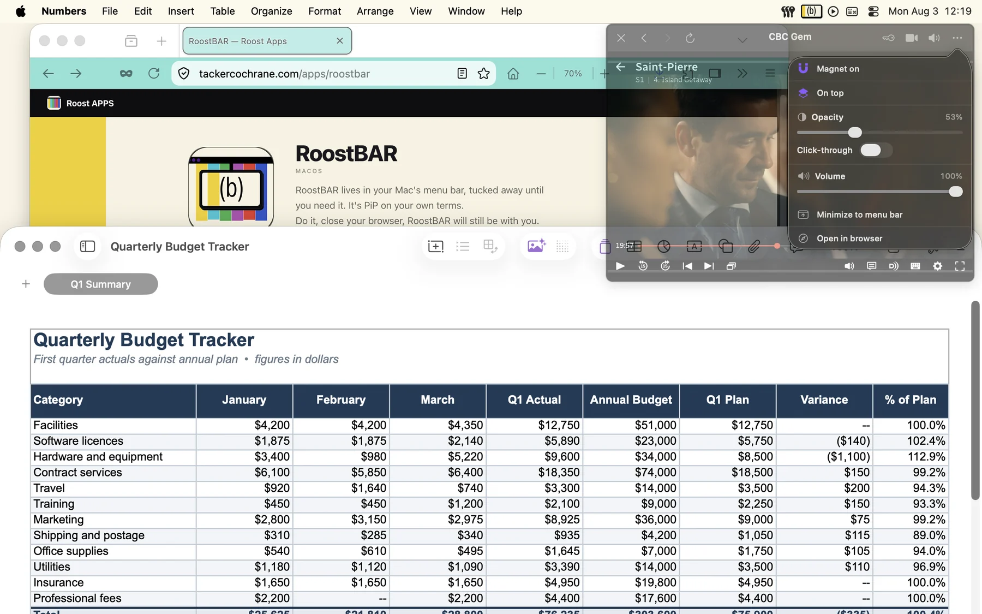
Task: Open Control Center from the menu bar
Action: pos(873,11)
